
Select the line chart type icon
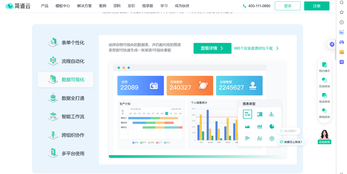pos(260,139)
